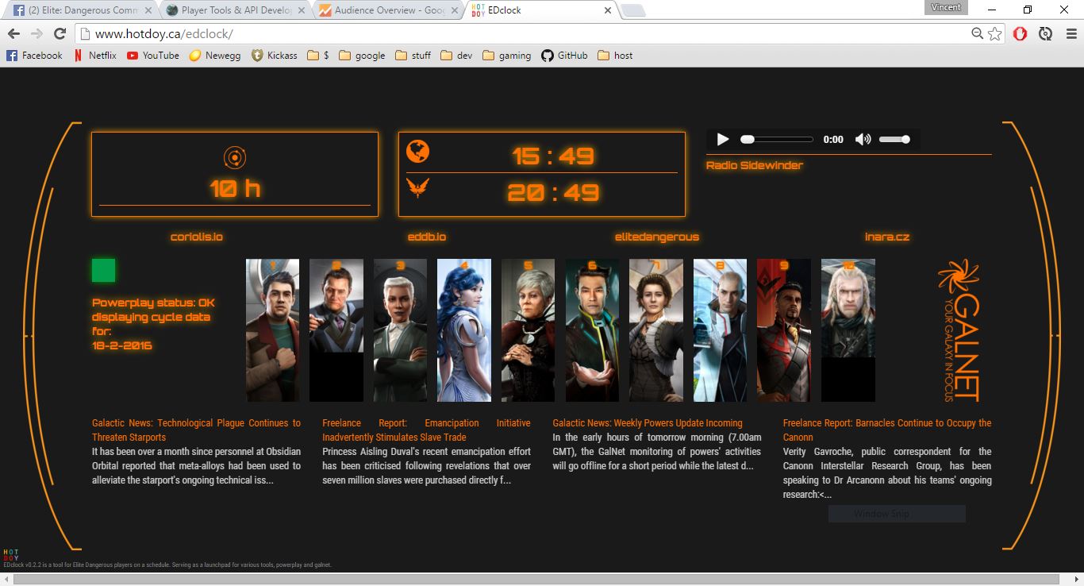The height and width of the screenshot is (586, 1084).
Task: Select Powerplay portrait number 8
Action: pos(720,330)
